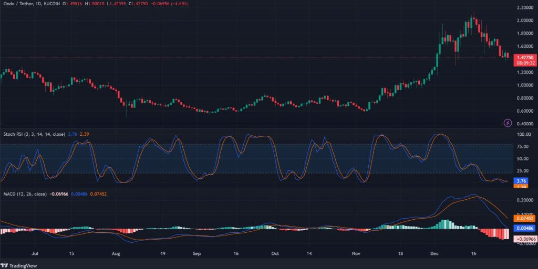
Task: Click the 75.00 Stoch RSI axis label
Action: click(522, 146)
